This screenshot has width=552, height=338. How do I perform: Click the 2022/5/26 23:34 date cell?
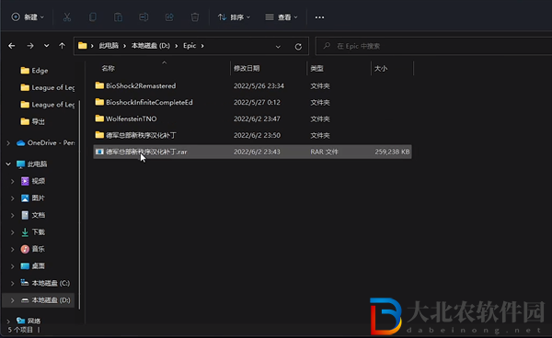click(x=259, y=85)
